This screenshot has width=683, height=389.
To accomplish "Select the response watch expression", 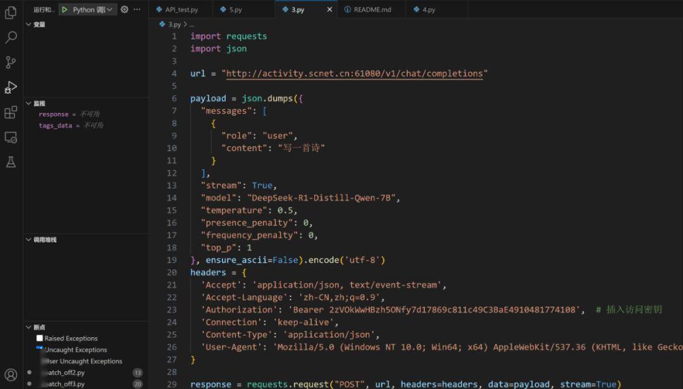I will click(54, 114).
